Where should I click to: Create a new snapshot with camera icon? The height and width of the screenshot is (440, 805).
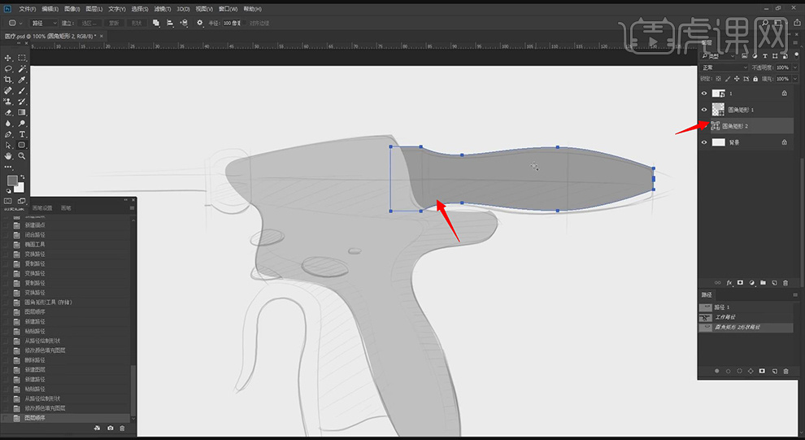pyautogui.click(x=111, y=428)
